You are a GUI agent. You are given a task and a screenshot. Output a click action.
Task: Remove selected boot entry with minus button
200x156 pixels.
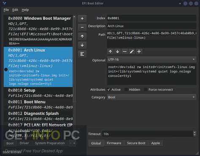click(82, 27)
